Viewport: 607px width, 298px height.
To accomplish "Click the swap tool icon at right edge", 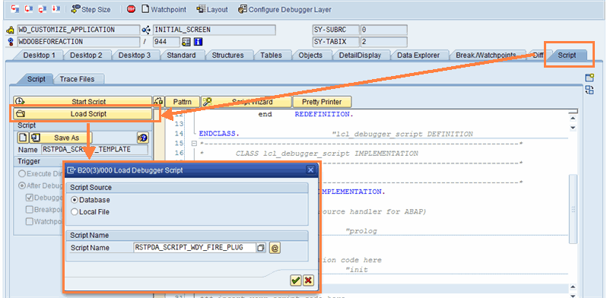I will point(590,90).
